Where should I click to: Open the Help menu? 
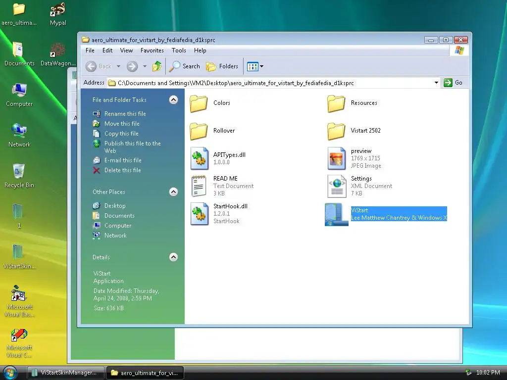tap(200, 50)
